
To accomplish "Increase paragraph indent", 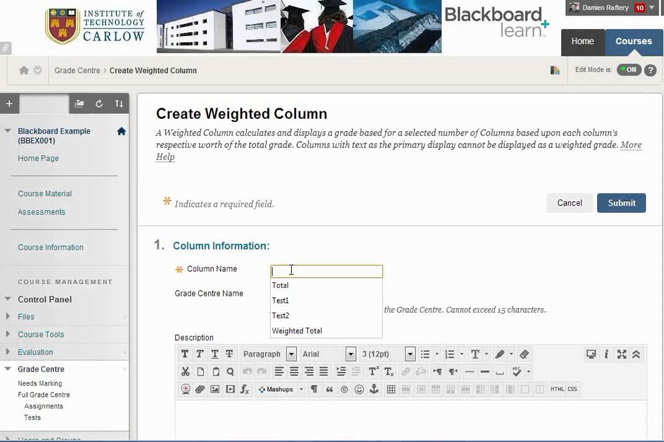I will click(341, 371).
